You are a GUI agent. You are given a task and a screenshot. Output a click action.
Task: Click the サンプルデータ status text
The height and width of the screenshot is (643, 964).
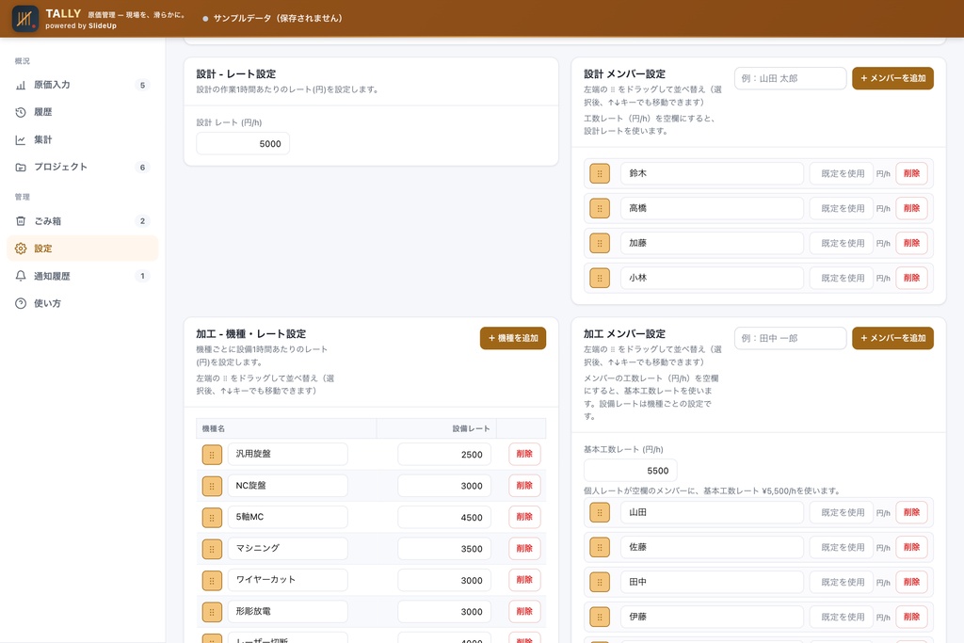[x=278, y=19]
